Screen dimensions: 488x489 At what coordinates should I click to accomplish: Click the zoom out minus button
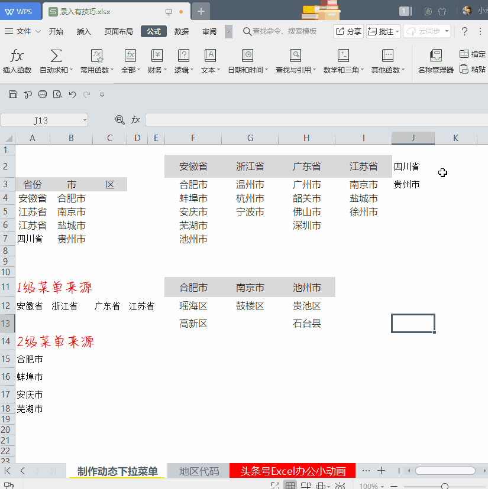tap(394, 486)
